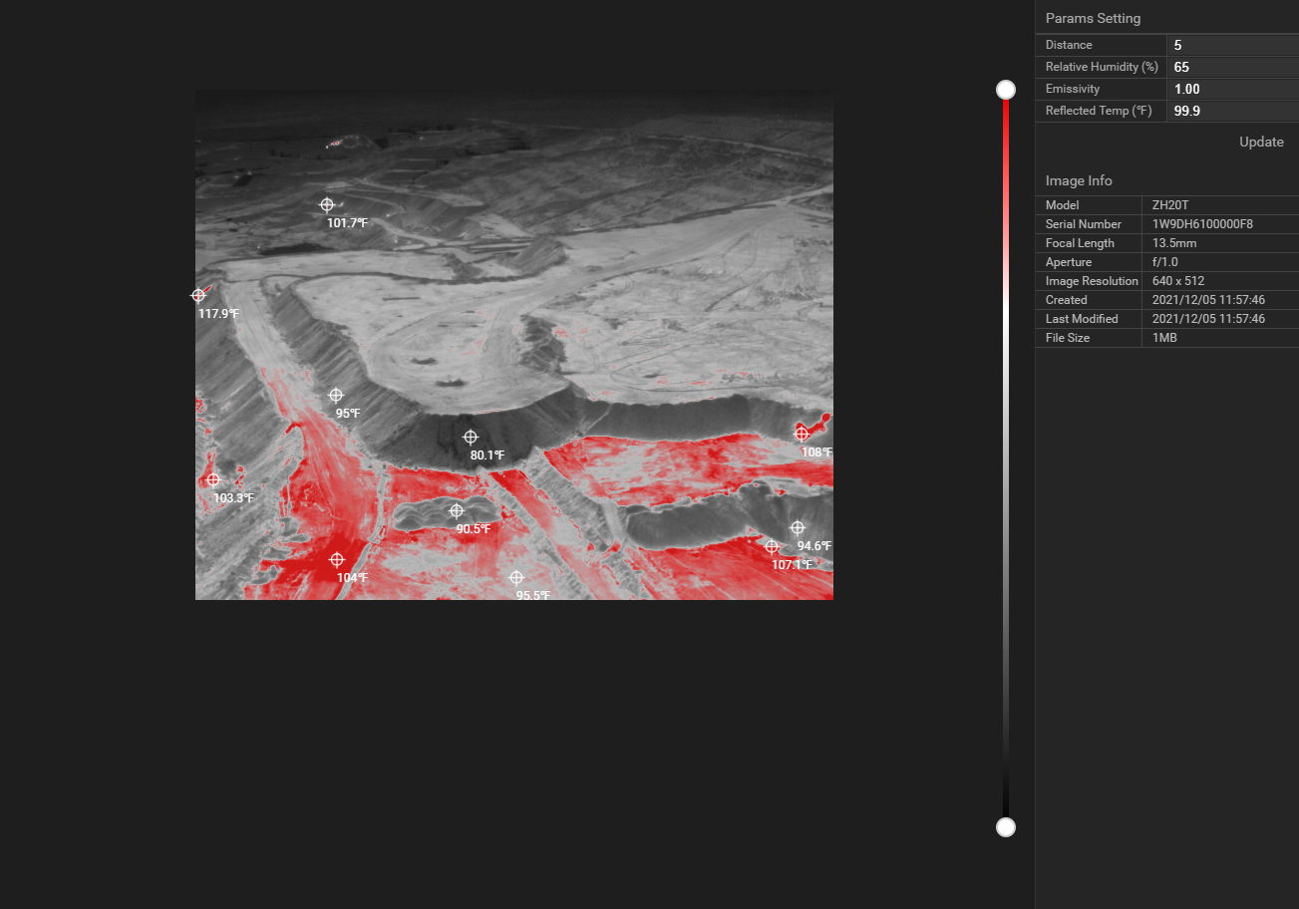Pick the 80.1℉ spot crosshair marker

click(x=471, y=437)
